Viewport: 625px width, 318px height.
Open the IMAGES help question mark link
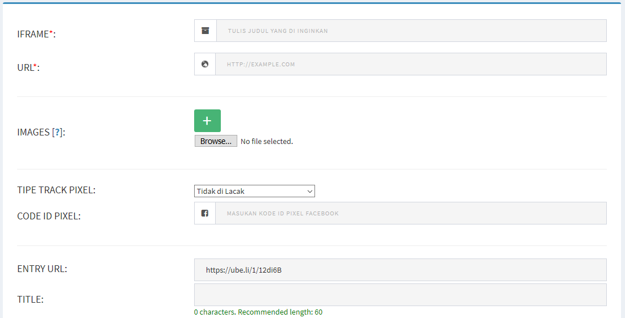[58, 132]
